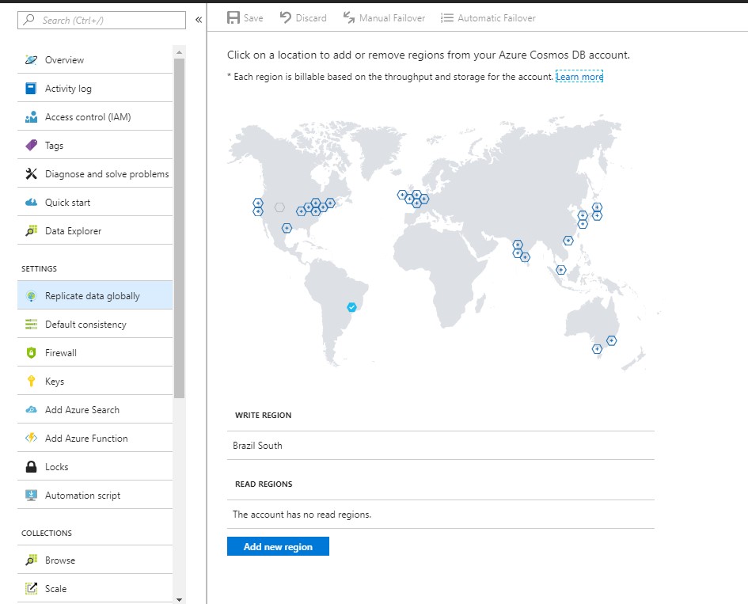Viewport: 748px width, 604px height.
Task: Select the Singapore region hexagon on the map
Action: point(561,270)
